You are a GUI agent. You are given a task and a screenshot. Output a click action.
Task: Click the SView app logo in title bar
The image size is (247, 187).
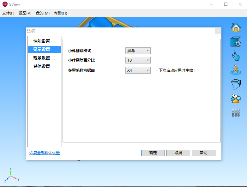(4, 4)
